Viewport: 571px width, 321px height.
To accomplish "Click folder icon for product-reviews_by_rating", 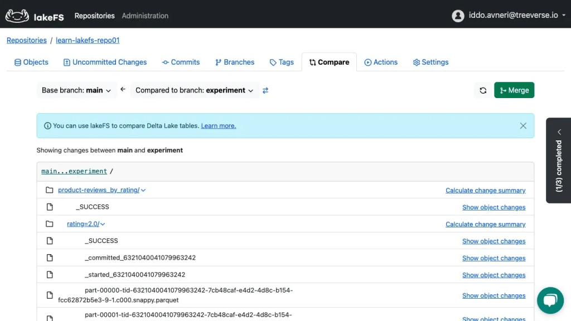I will pyautogui.click(x=50, y=190).
